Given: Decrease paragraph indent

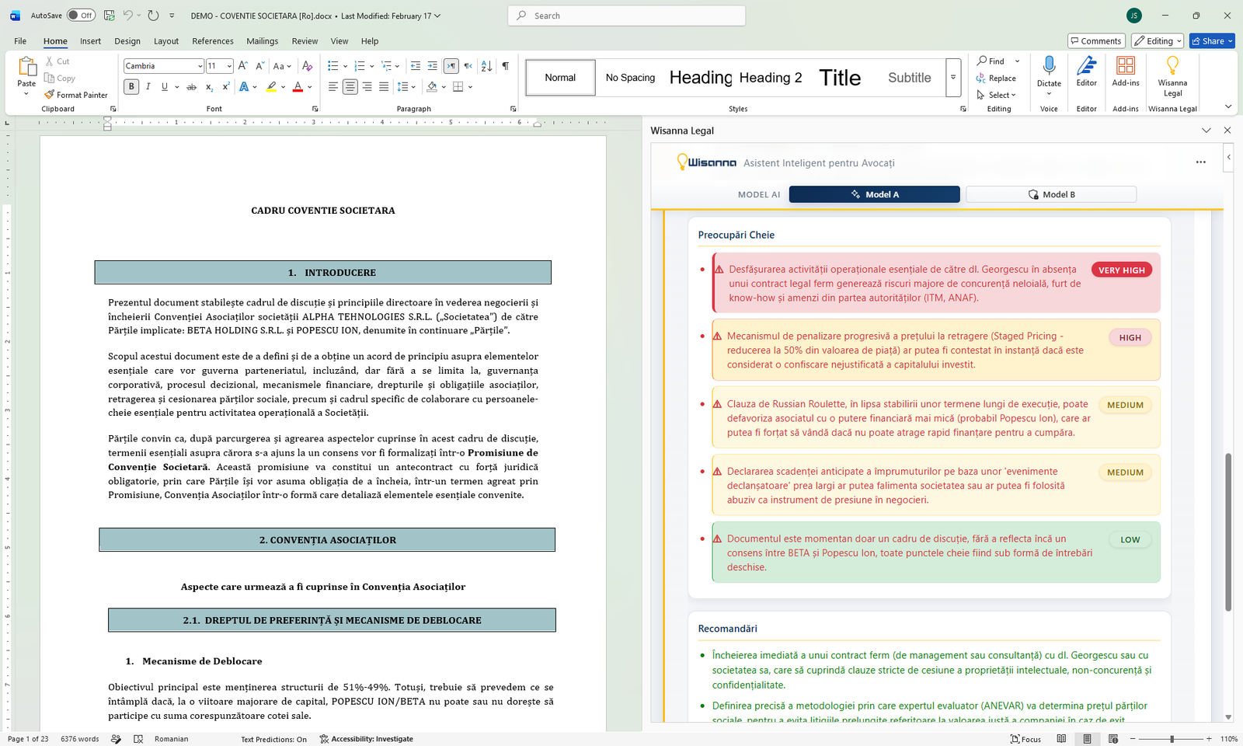Looking at the screenshot, I should 416,66.
